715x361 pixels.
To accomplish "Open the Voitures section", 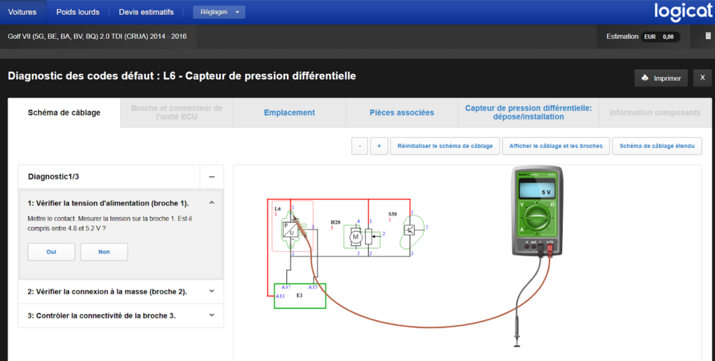I will click(22, 13).
